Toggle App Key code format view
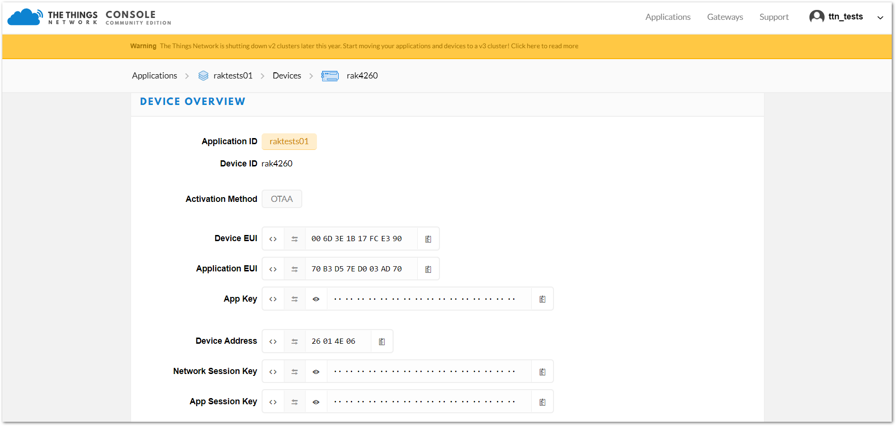This screenshot has width=896, height=426. (273, 299)
